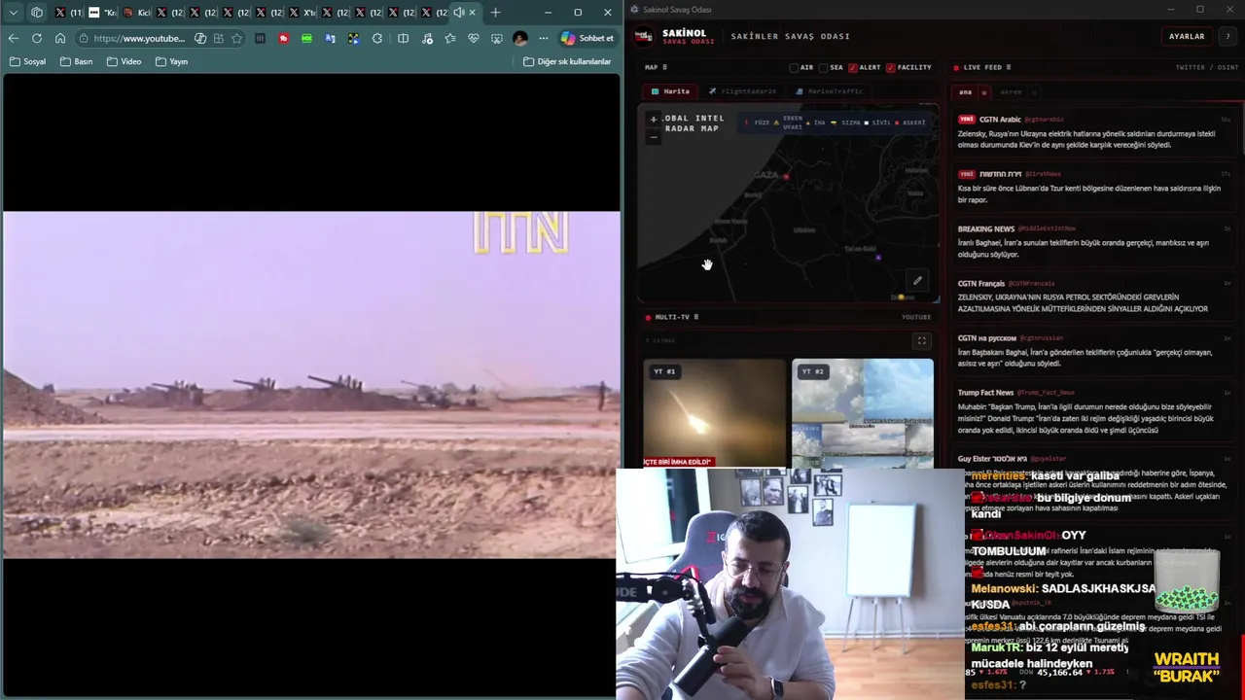This screenshot has width=1245, height=700.
Task: Click the map pencil edit button
Action: 917,281
